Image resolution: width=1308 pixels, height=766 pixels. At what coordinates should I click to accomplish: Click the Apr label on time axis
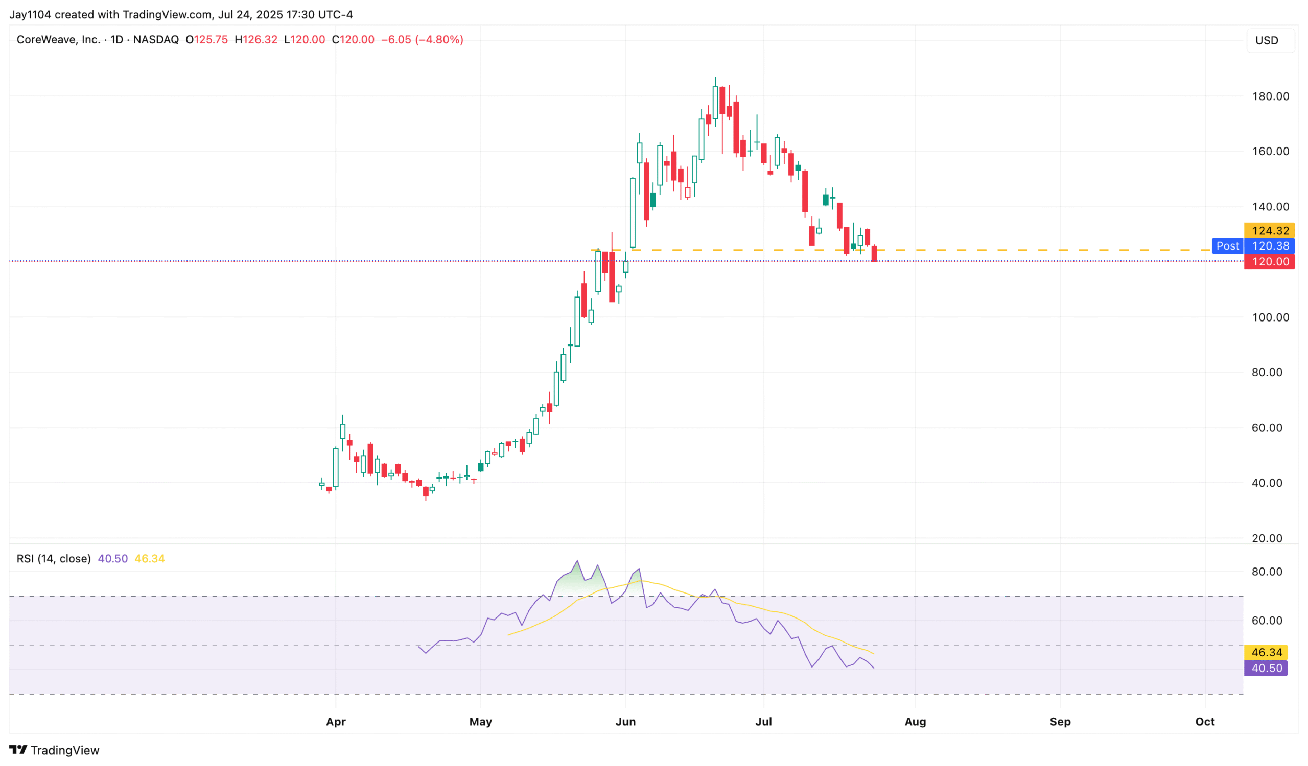coord(336,722)
